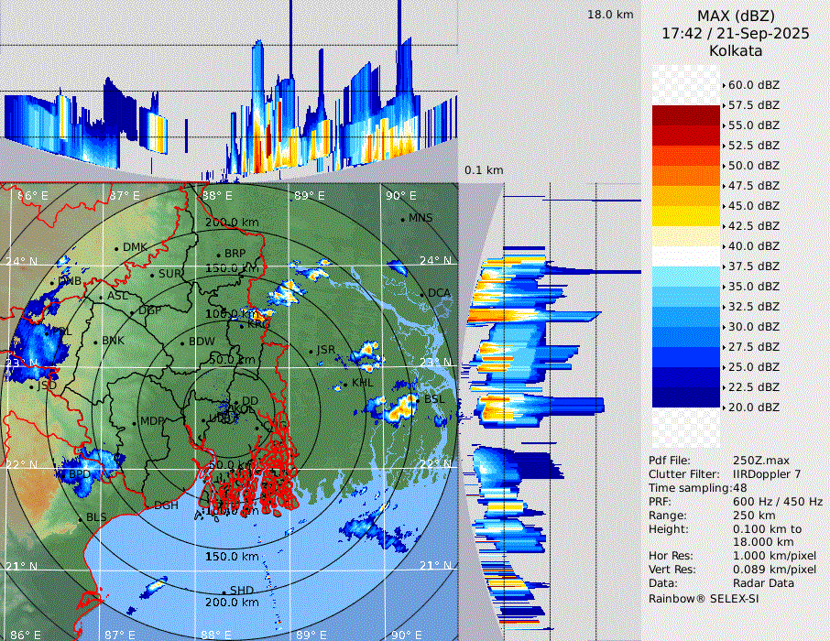Image resolution: width=830 pixels, height=641 pixels.
Task: Select the DCA station marker
Action: [x=422, y=293]
